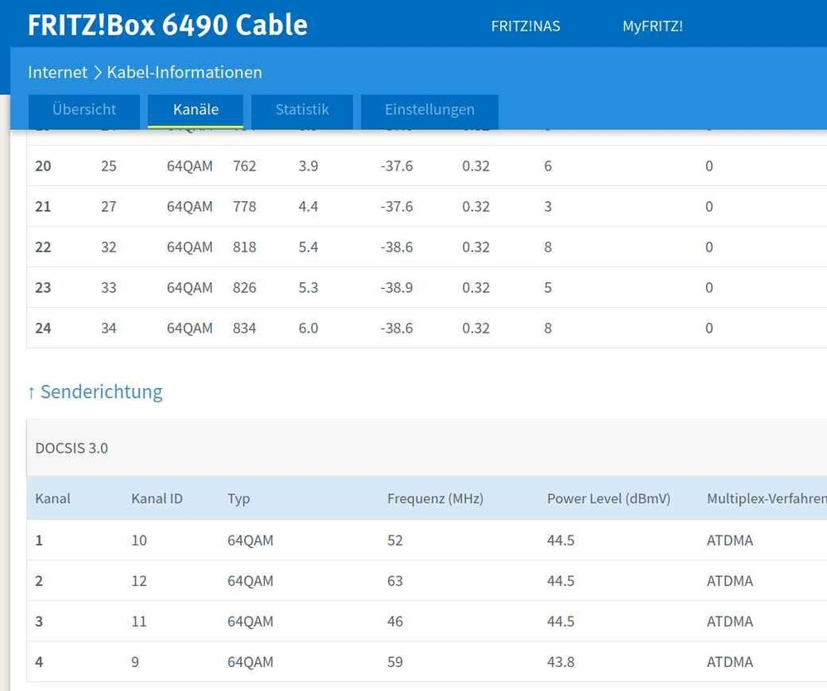This screenshot has height=691, width=827.
Task: Click power level value 6.0
Action: [x=308, y=329]
